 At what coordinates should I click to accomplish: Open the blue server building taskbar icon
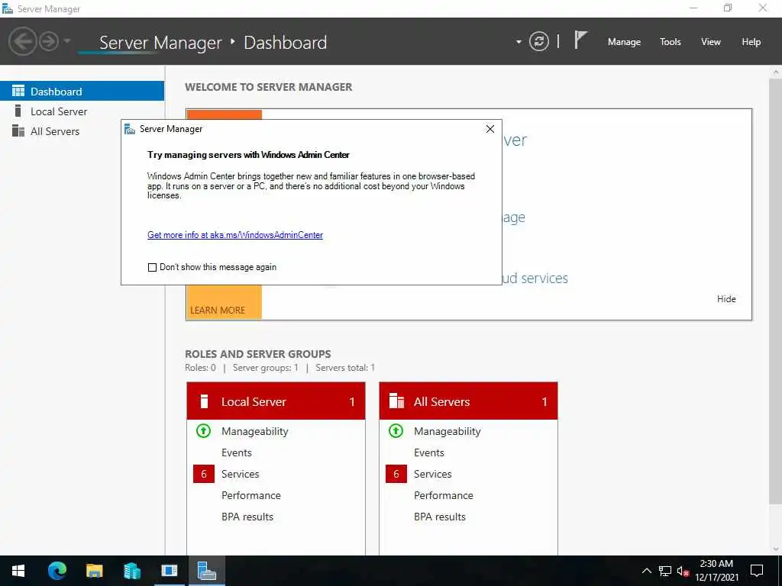click(131, 571)
